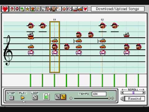This screenshot has height=112, width=149.
Task: Click the green E end-marker jar icon
Action: (x=46, y=97)
